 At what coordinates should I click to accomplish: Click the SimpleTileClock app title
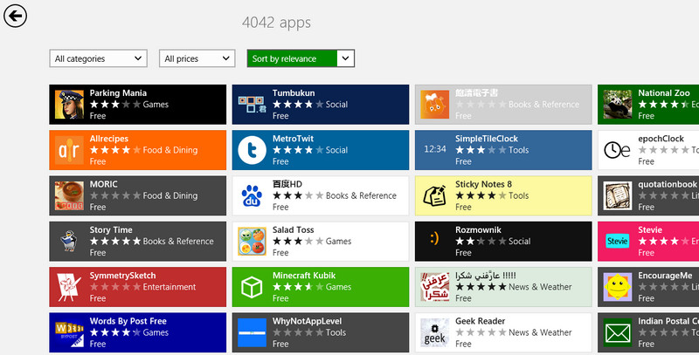coord(487,139)
